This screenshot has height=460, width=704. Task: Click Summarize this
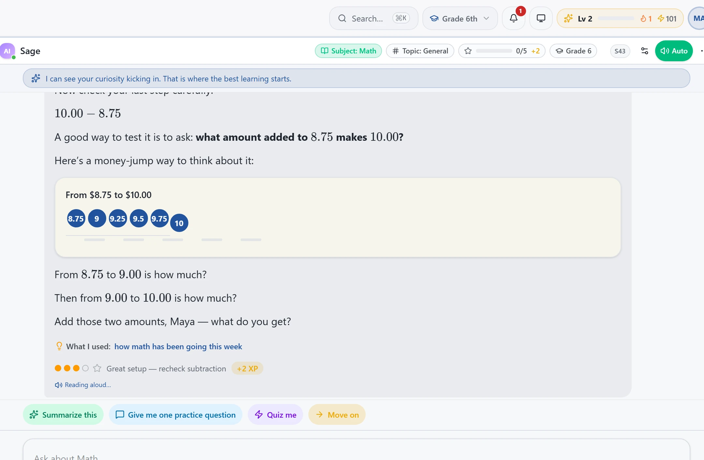[63, 415]
